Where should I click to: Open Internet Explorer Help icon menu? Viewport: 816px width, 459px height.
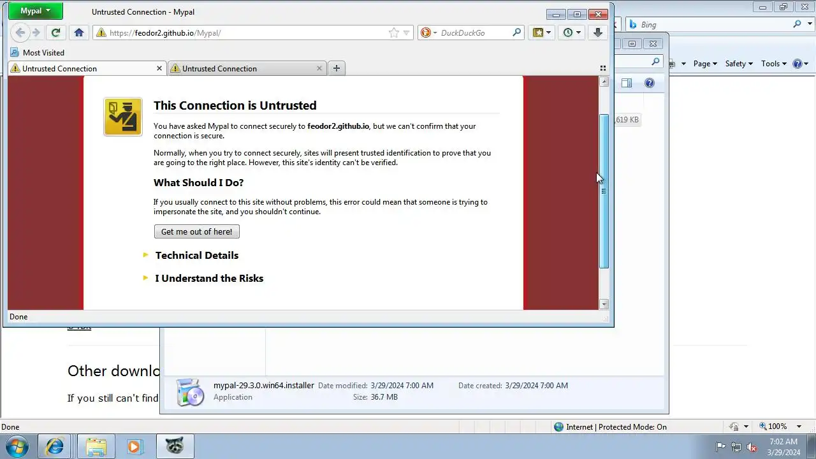(800, 63)
